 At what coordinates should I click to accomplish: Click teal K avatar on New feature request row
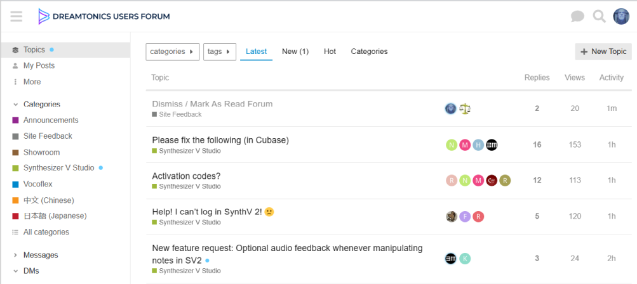point(465,259)
